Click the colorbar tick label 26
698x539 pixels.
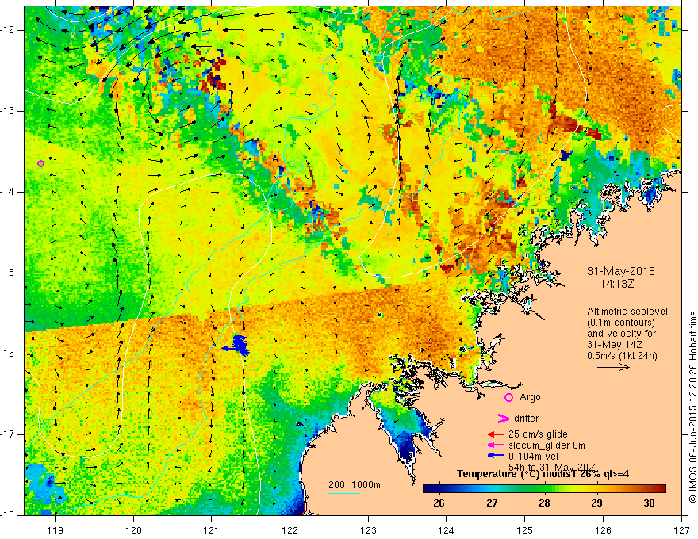[x=439, y=503]
